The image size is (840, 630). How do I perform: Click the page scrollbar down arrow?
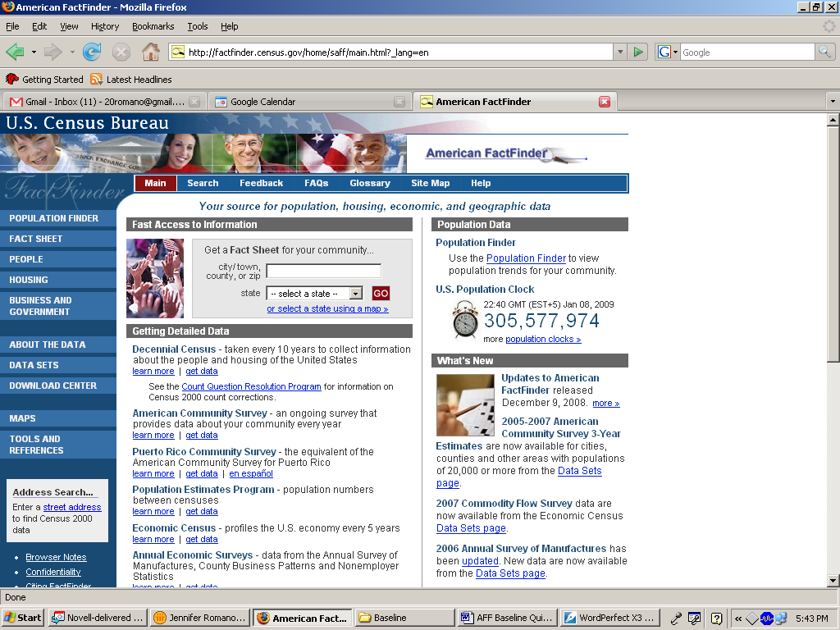[833, 580]
